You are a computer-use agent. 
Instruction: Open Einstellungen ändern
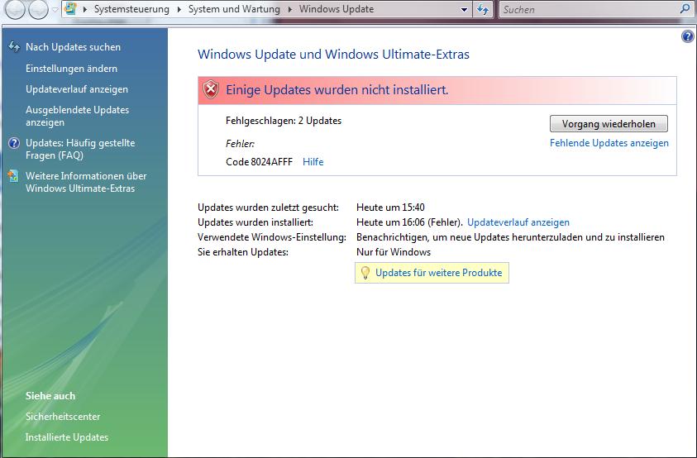72,69
